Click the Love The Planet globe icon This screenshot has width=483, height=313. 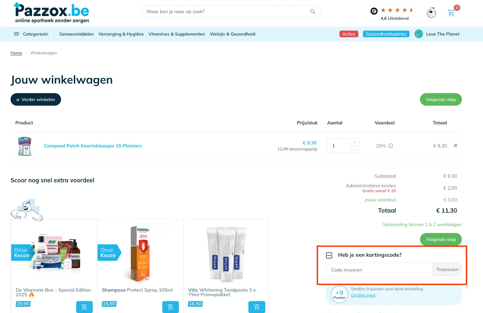[x=419, y=34]
